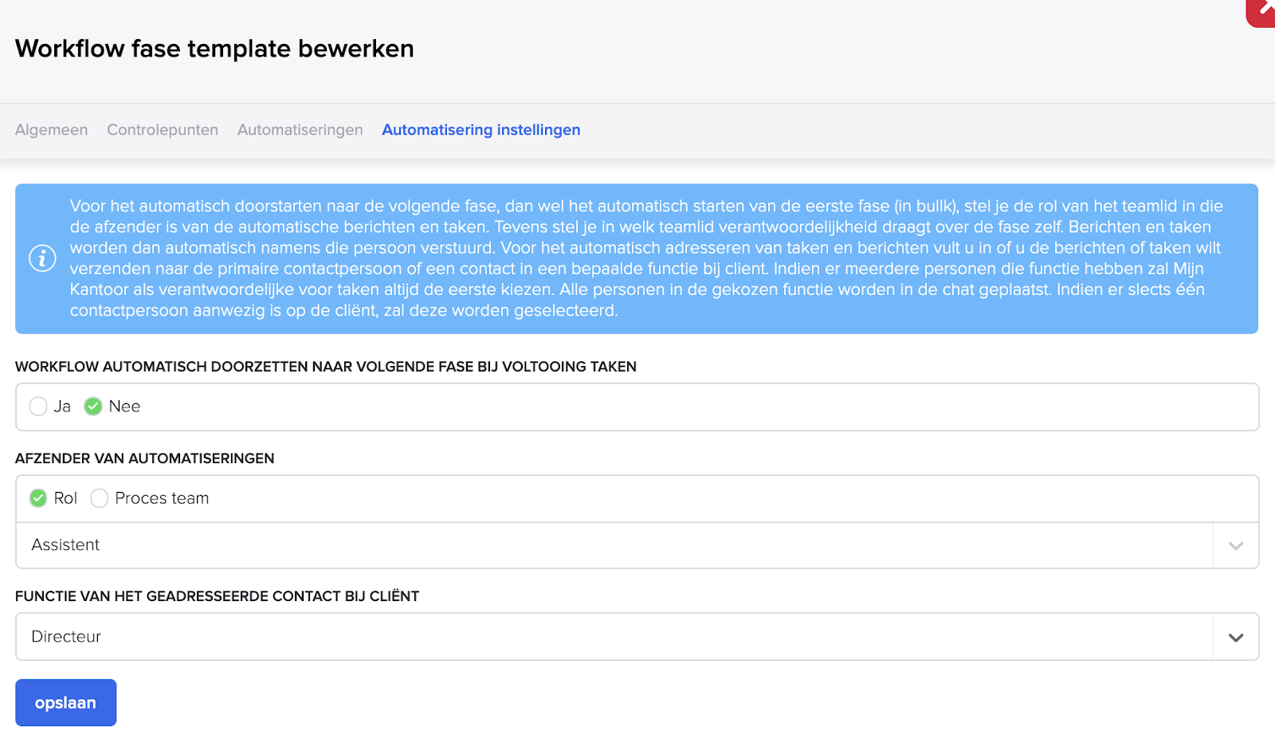This screenshot has width=1275, height=743.
Task: Switch to the Controlepunten tab
Action: tap(163, 130)
